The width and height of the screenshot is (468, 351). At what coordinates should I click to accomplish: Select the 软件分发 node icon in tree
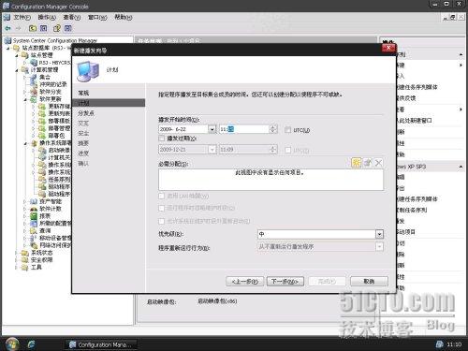[x=34, y=92]
